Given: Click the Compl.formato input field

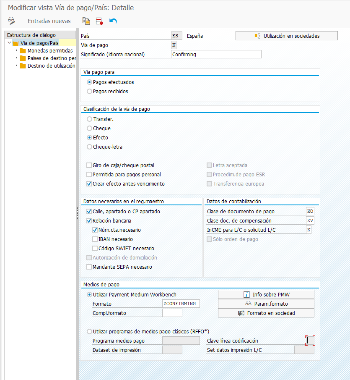Looking at the screenshot, I should (172, 313).
